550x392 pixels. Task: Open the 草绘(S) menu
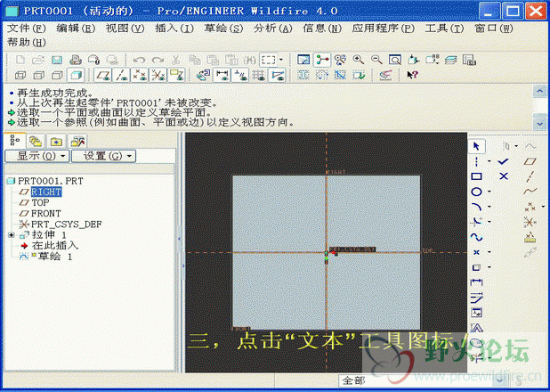click(x=223, y=29)
